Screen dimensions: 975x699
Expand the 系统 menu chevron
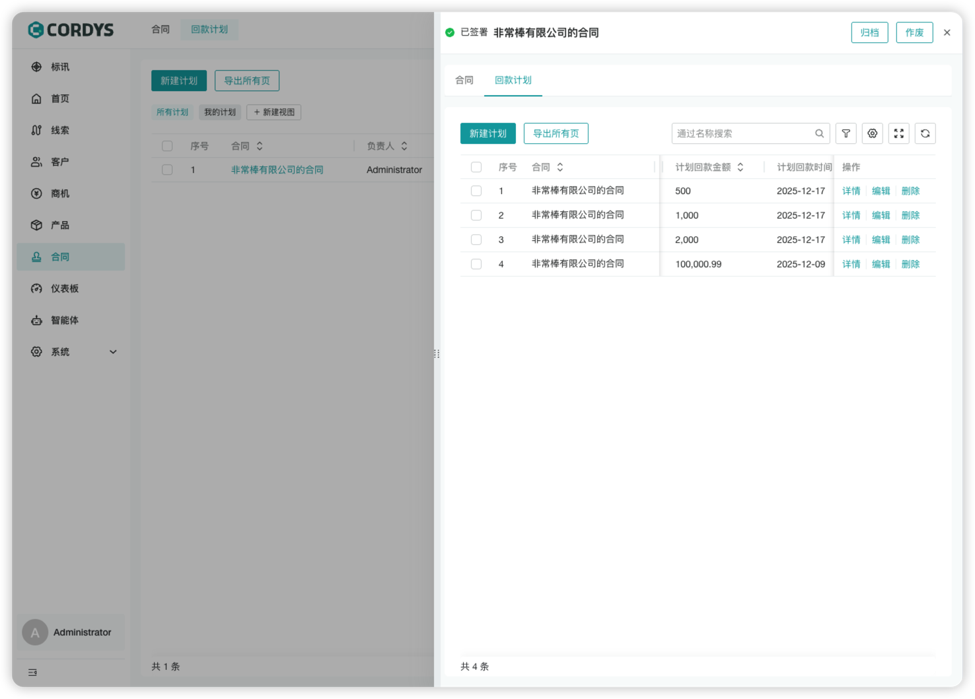click(x=112, y=352)
